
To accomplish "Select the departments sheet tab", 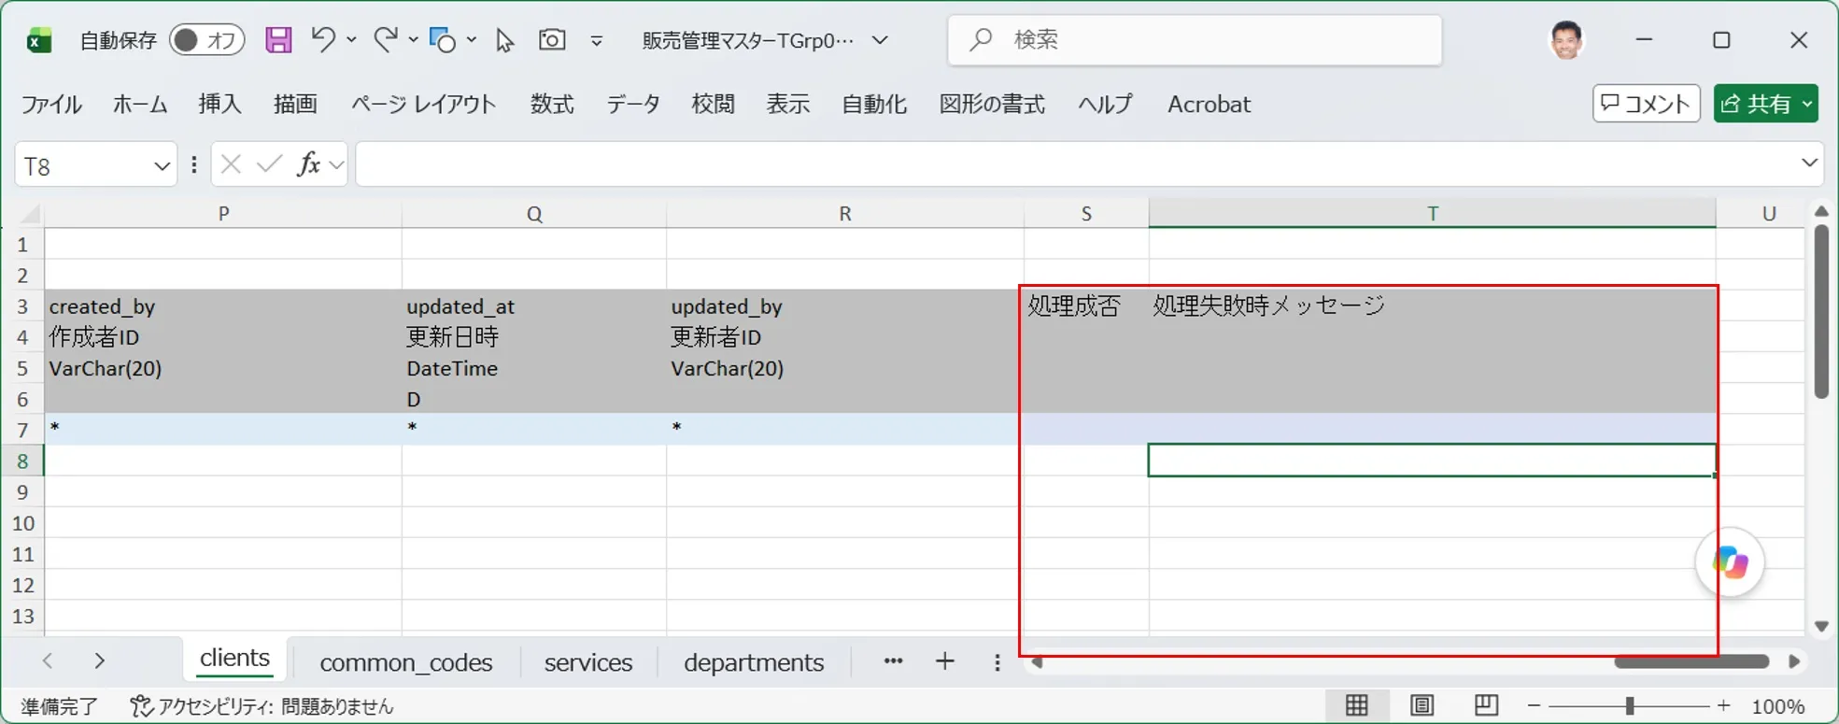I will click(754, 662).
